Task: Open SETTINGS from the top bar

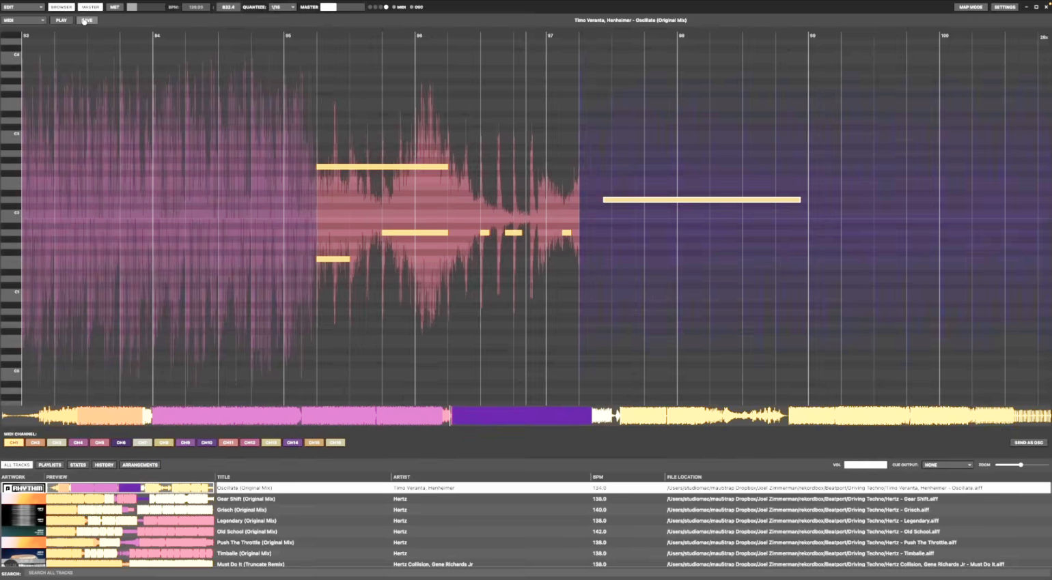Action: 1005,7
